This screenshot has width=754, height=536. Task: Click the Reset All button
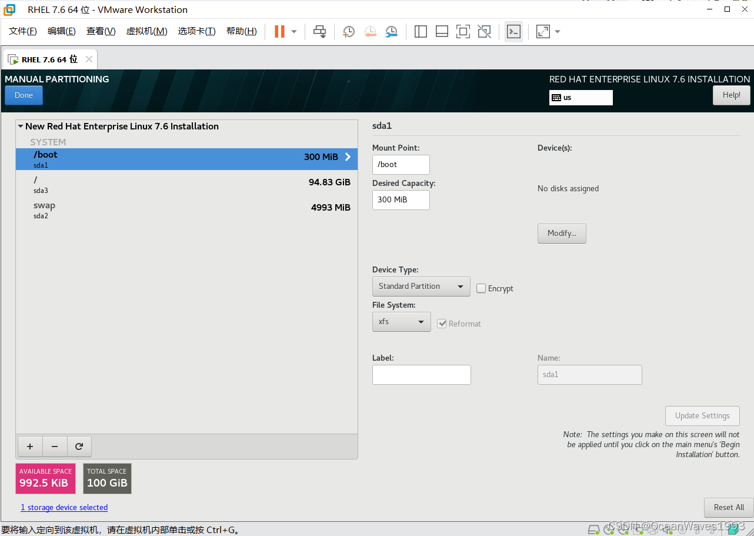coord(729,508)
